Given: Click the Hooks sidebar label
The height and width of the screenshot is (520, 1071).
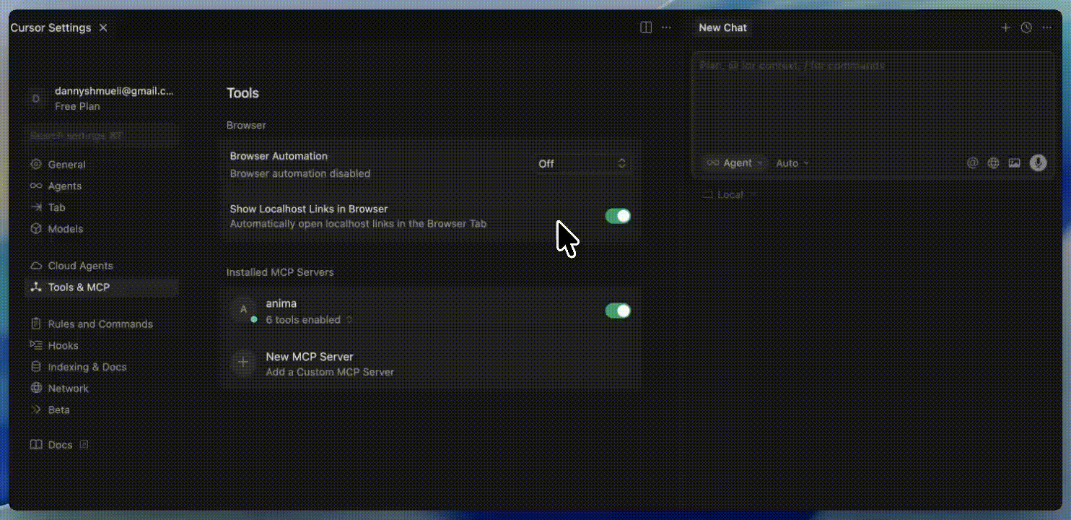Looking at the screenshot, I should coord(63,345).
